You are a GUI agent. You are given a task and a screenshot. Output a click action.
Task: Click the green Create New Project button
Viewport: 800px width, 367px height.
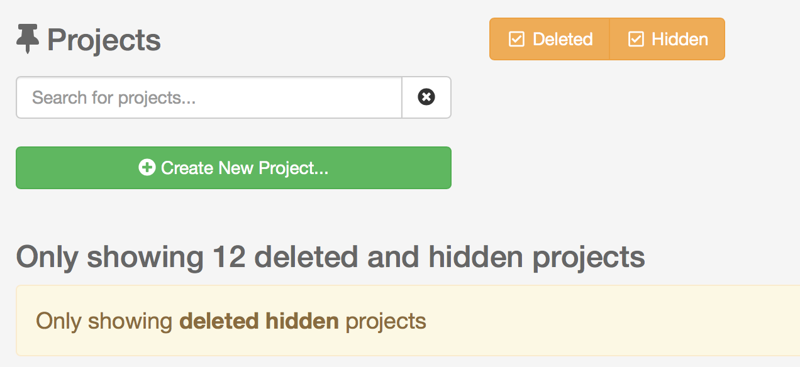pyautogui.click(x=233, y=168)
